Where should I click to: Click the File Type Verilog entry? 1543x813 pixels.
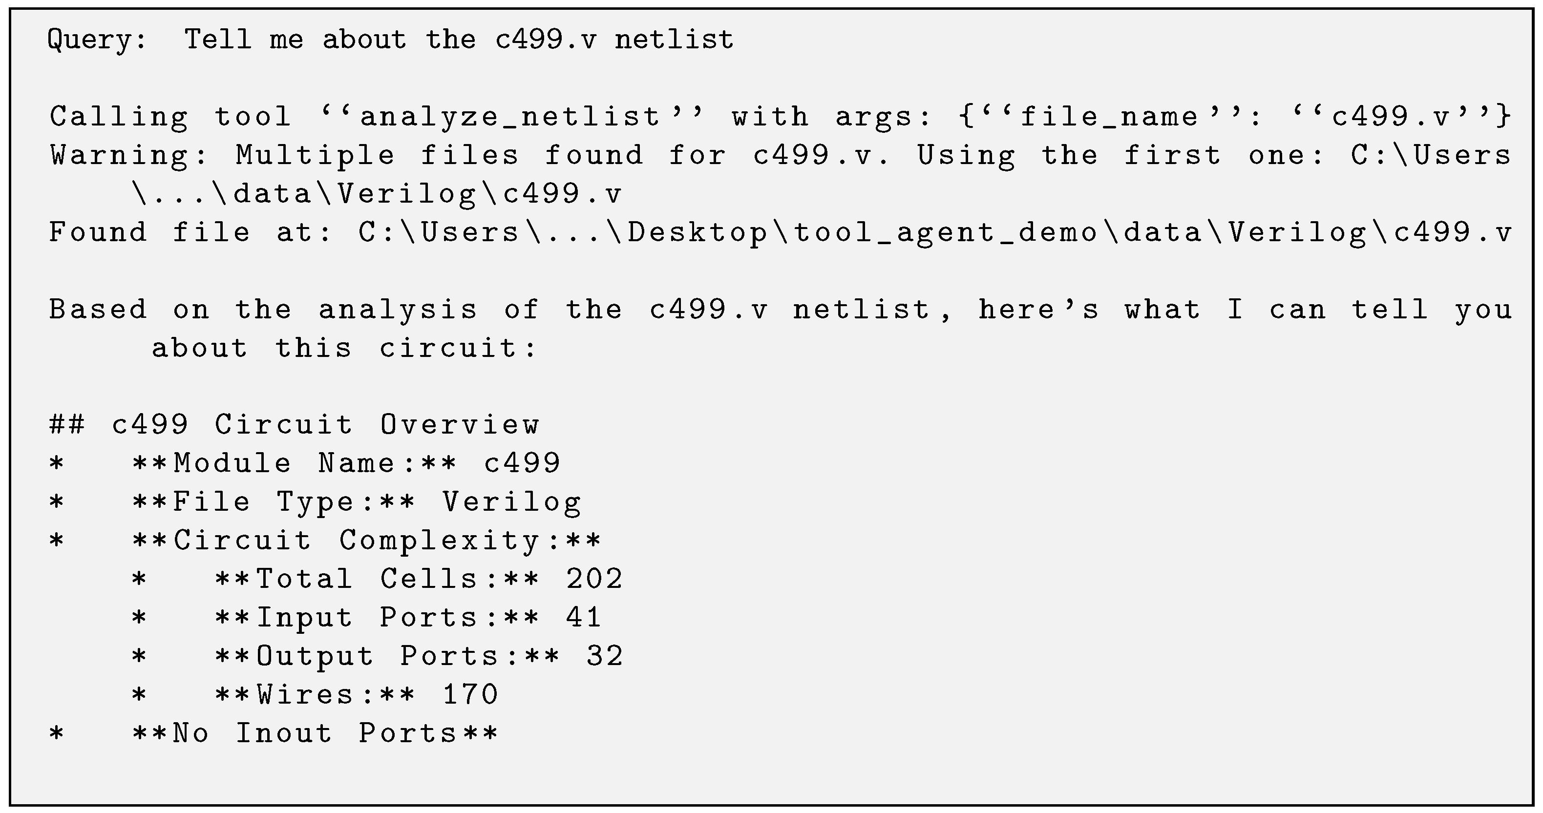(357, 502)
